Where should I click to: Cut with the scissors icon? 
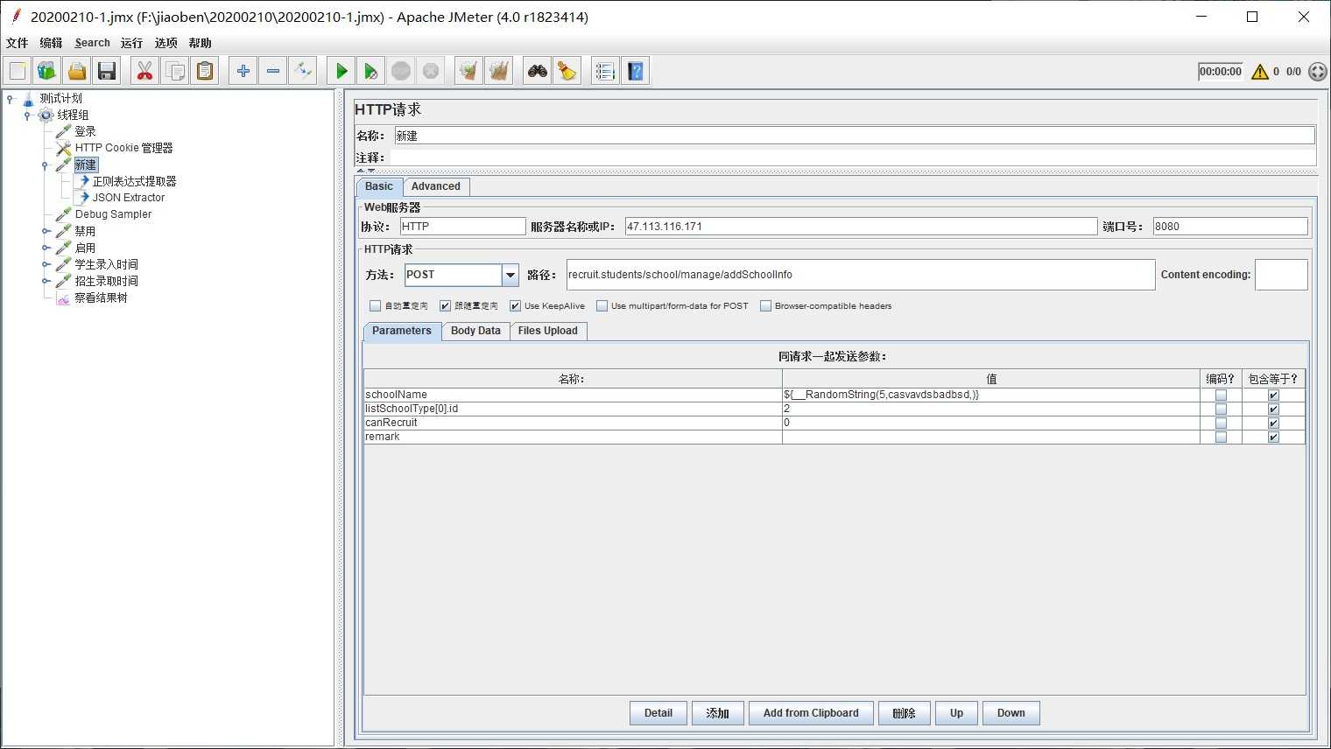tap(145, 71)
